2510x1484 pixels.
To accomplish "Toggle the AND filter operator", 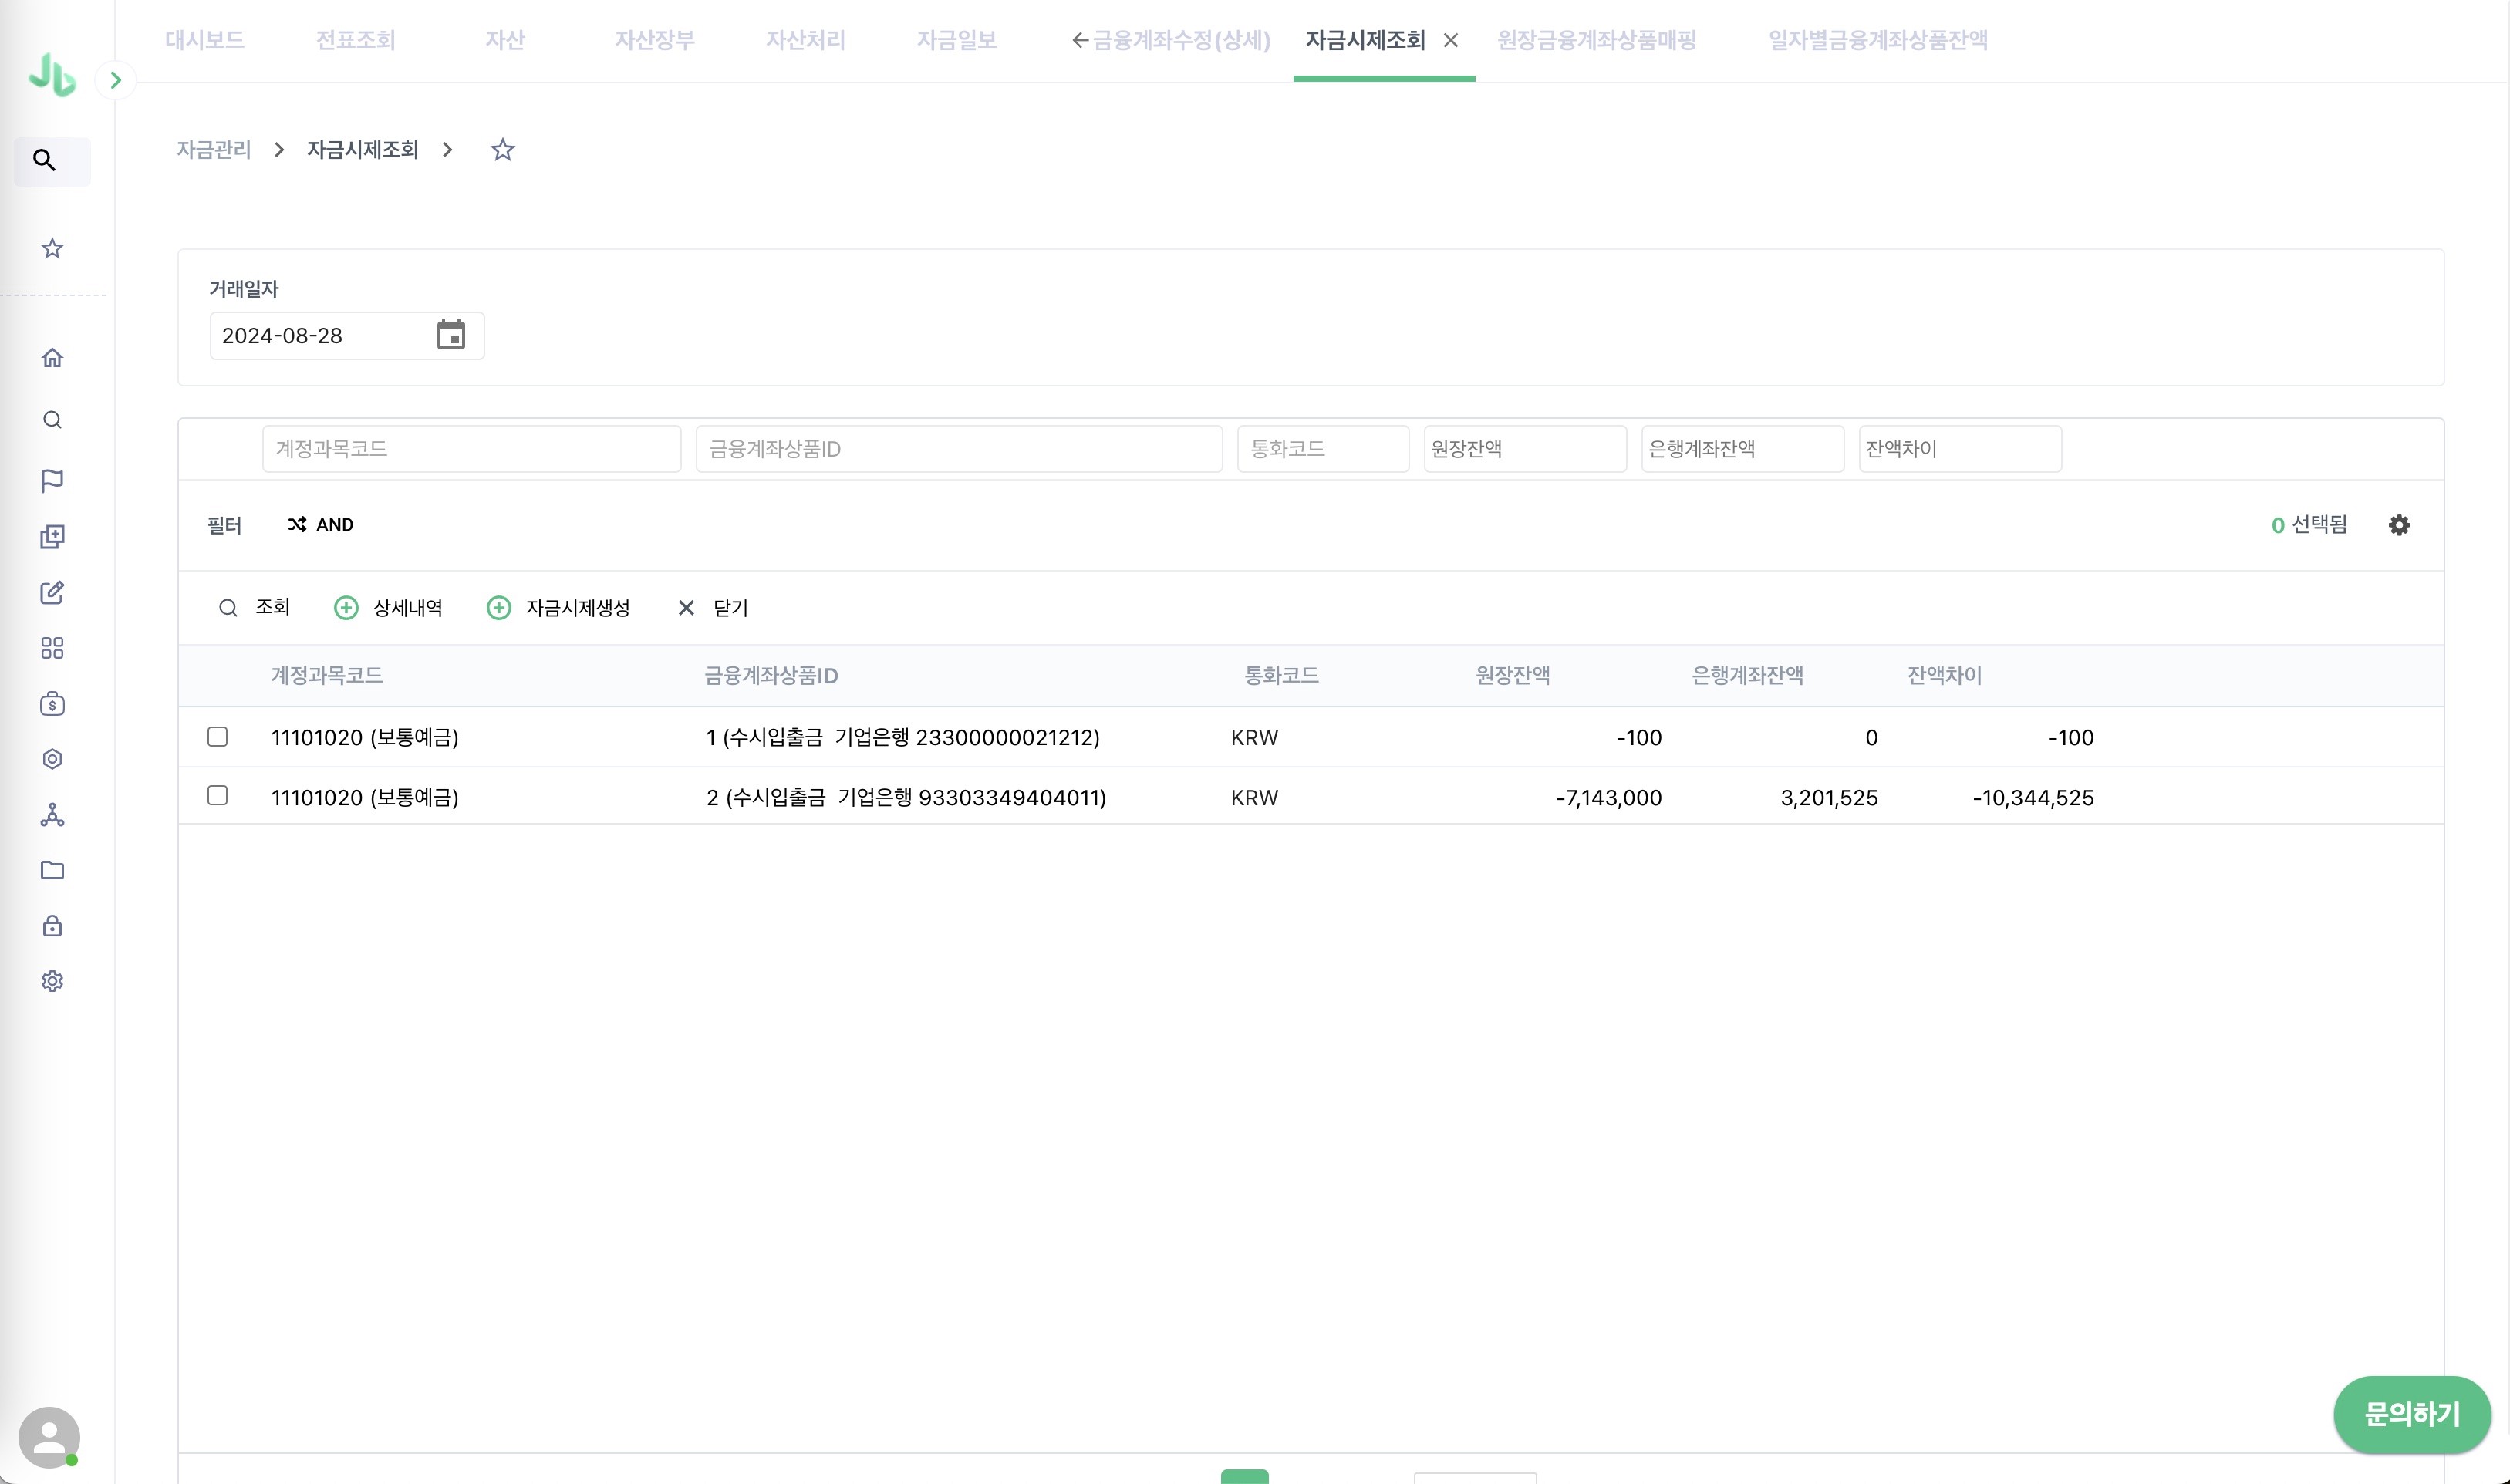I will pos(320,525).
